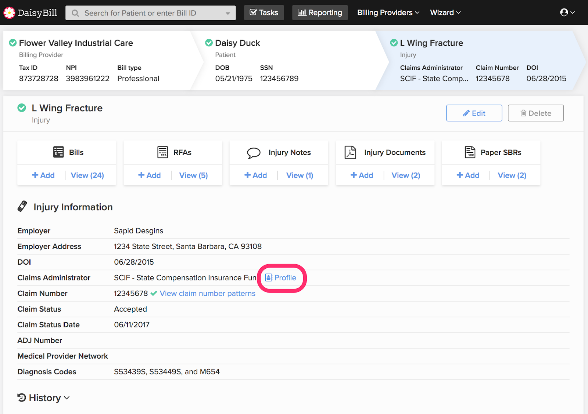Click the employer address 1234 State Street
The height and width of the screenshot is (414, 588).
pos(188,247)
